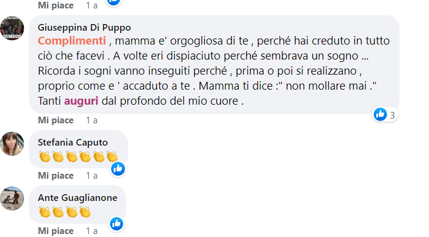The image size is (429, 237).
Task: Open the like reaction icon on Ante Guaglianone's comment
Action: [x=117, y=224]
